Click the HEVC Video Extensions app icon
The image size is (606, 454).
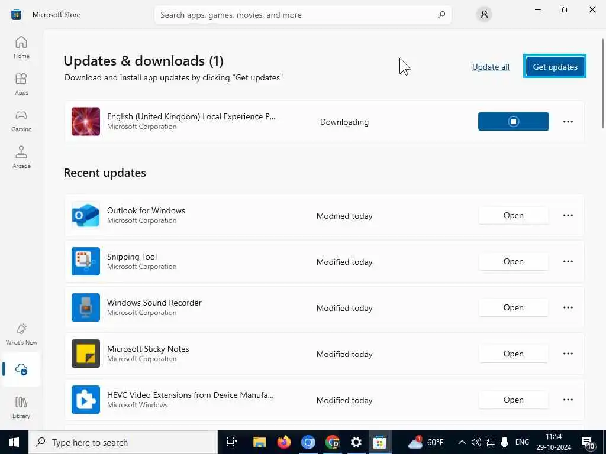pos(86,400)
